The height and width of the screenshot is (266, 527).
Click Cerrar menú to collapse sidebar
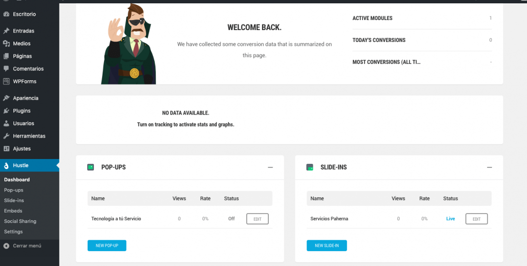(27, 246)
